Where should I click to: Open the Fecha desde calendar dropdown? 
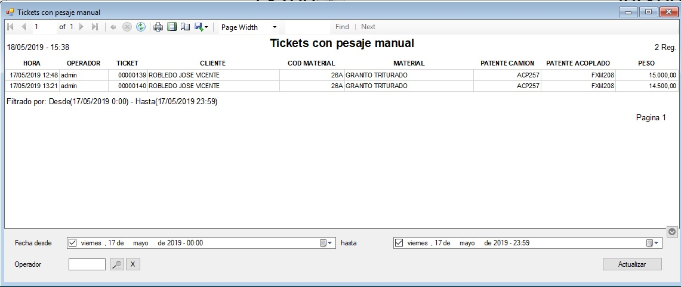coord(326,243)
